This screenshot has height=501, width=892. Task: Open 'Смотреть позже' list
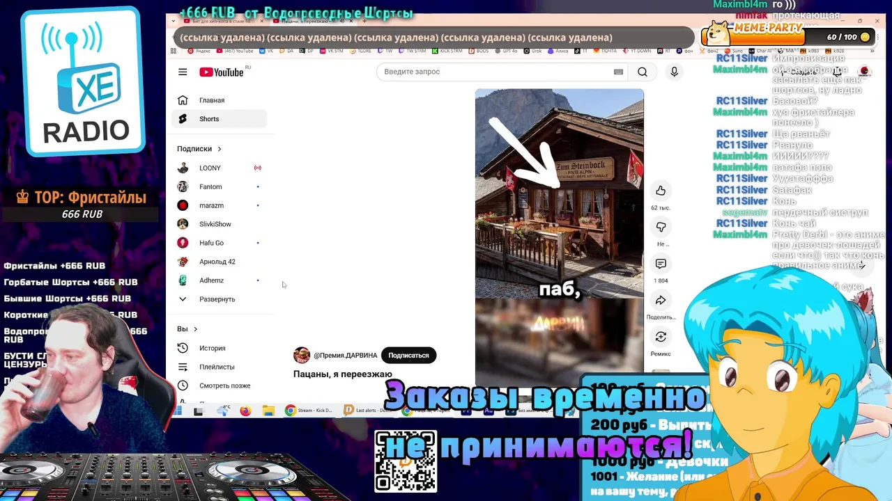219,385
